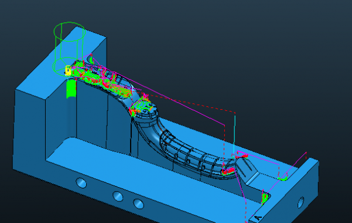
Task: Pick the slanted wedge block beside the rail end
Action: 247,170
